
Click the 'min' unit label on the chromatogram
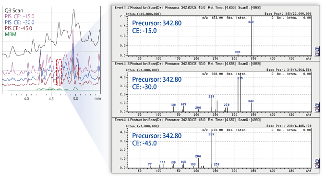(x=98, y=99)
